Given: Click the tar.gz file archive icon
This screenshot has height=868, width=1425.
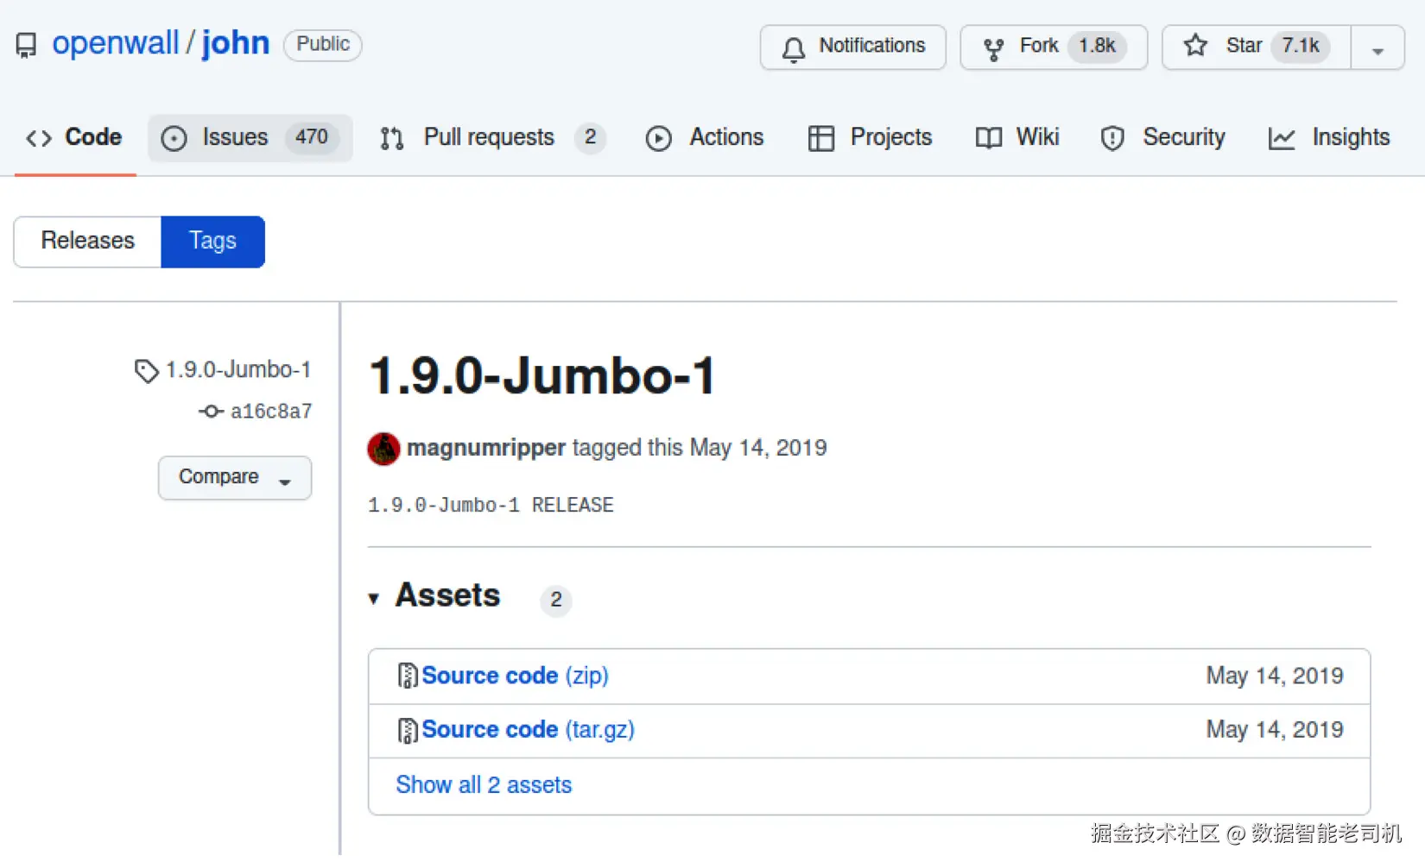Looking at the screenshot, I should coord(407,730).
